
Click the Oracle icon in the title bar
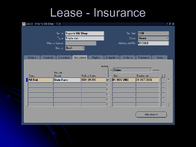(x=23, y=24)
